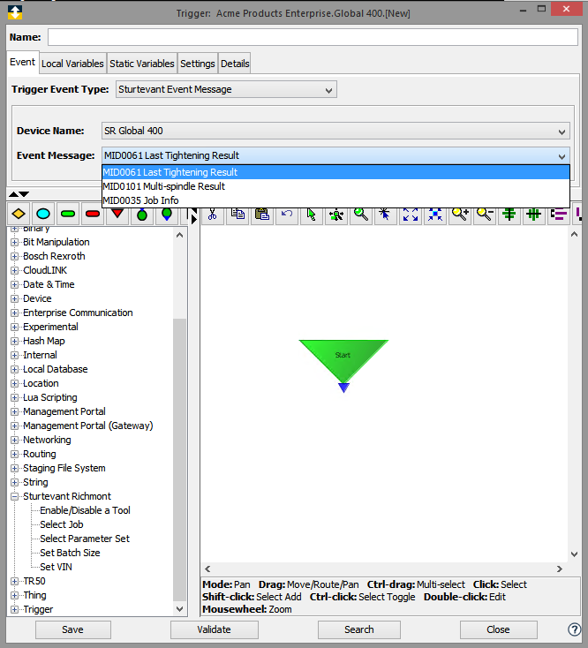Screen dimensions: 588x648
Task: Choose MID0101 Multi-spindle Result option
Action: [335, 186]
